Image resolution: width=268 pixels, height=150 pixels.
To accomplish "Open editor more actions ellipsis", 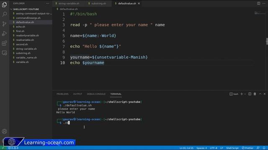I will 264,3.
